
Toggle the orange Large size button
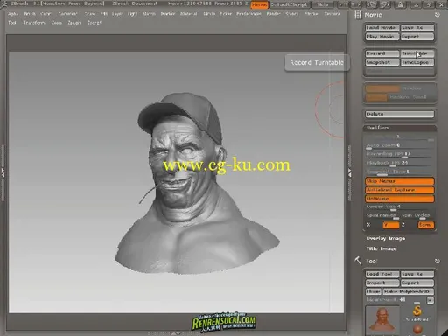[x=376, y=97]
